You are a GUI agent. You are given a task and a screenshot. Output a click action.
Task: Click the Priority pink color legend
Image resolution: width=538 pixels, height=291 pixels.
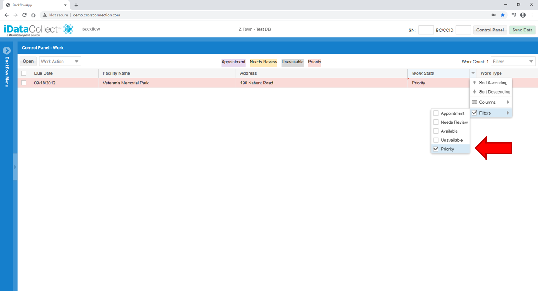(x=314, y=62)
